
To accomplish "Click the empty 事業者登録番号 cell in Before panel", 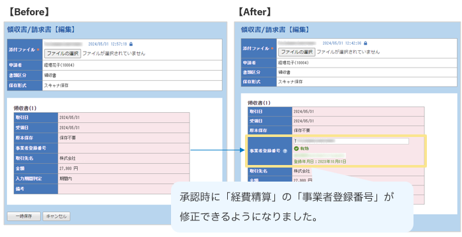I will click(124, 148).
